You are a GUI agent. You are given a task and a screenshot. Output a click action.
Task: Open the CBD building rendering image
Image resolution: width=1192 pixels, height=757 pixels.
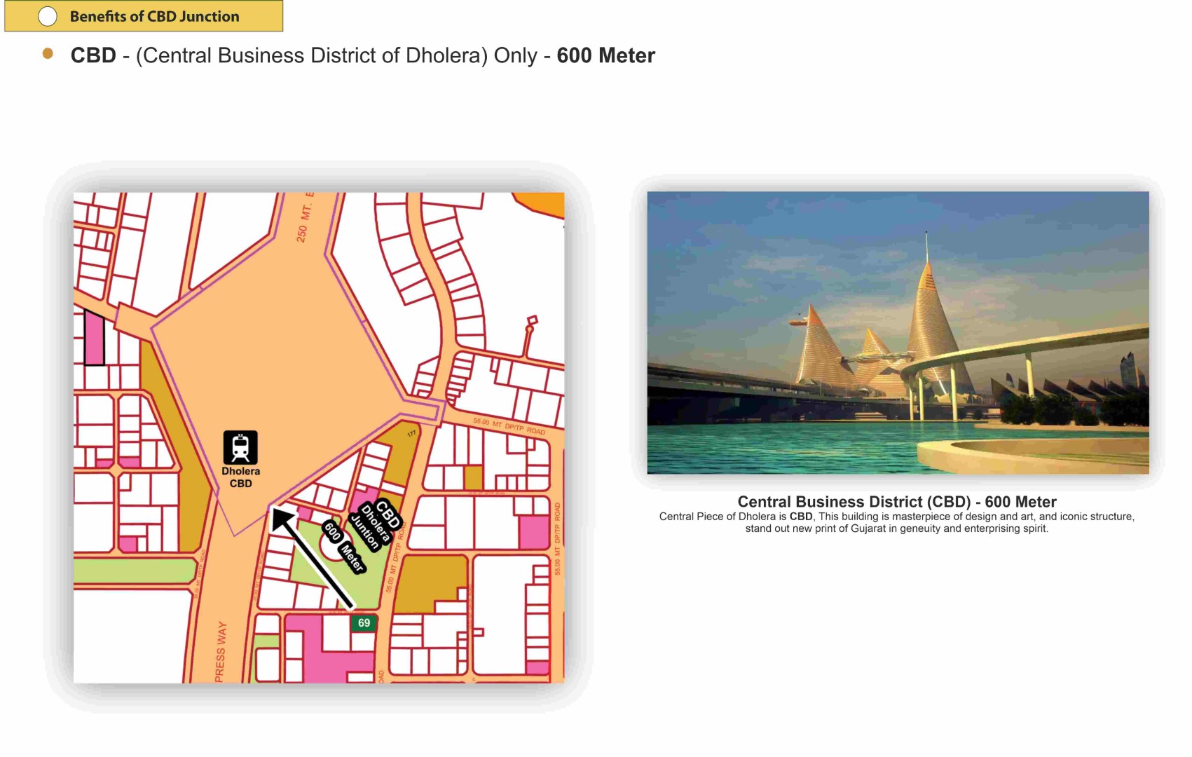897,333
